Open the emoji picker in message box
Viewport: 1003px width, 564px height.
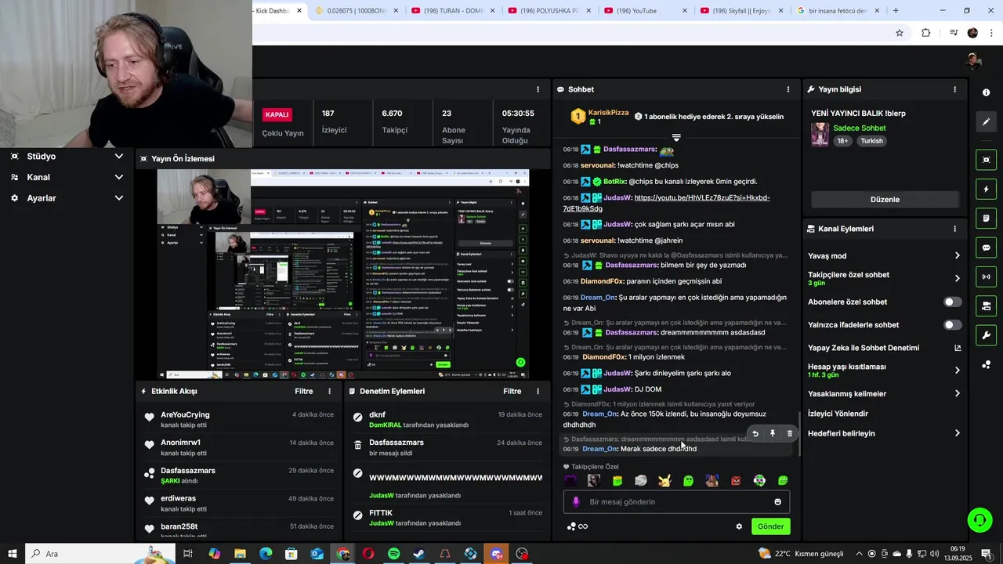(x=778, y=502)
